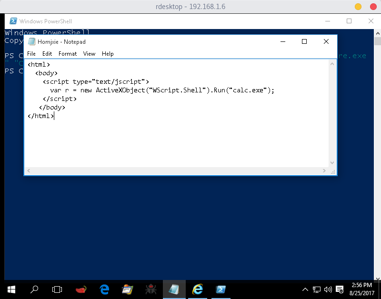
Task: Click PowerShell scrollbar up arrow
Action: pyautogui.click(x=378, y=33)
